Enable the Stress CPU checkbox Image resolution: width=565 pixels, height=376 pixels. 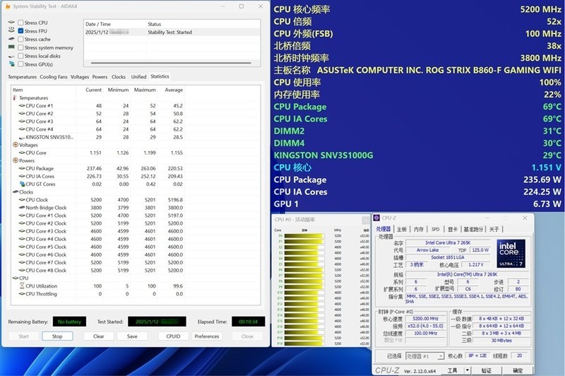(x=20, y=23)
